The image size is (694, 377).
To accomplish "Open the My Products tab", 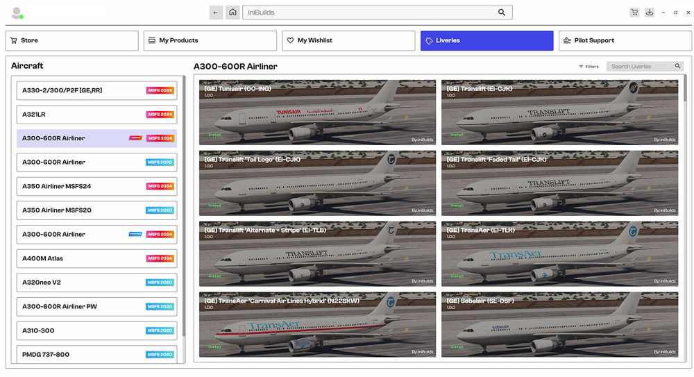I will pyautogui.click(x=210, y=41).
